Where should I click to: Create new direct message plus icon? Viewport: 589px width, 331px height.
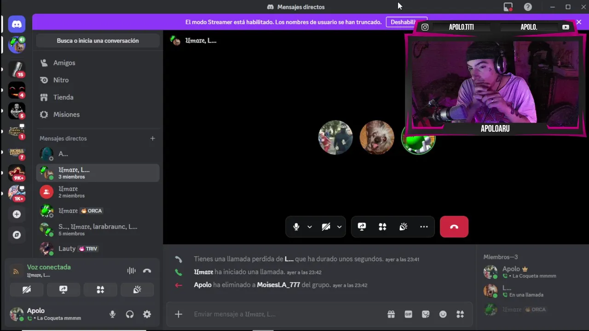tap(153, 138)
